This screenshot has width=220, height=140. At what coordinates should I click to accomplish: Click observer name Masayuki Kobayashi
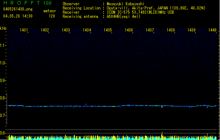(126, 4)
